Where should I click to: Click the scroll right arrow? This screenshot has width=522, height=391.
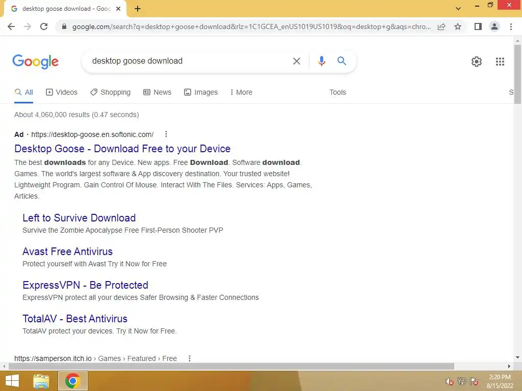tap(509, 366)
